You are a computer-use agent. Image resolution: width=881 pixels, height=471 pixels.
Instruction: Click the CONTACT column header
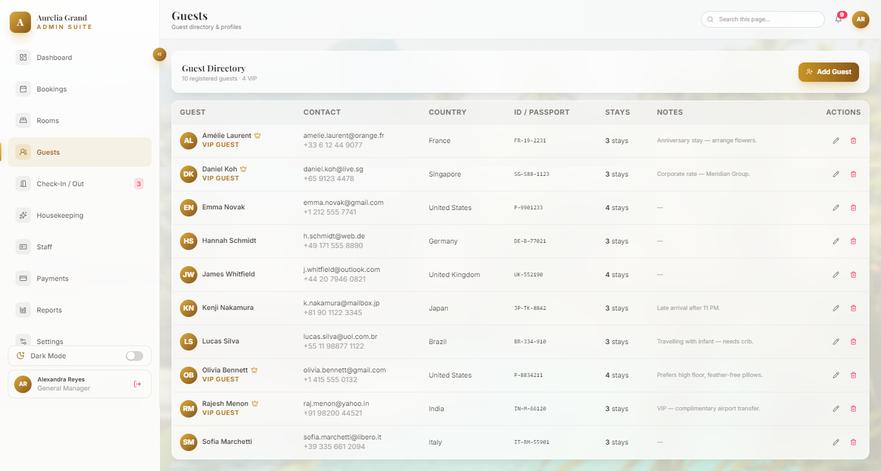pyautogui.click(x=322, y=112)
